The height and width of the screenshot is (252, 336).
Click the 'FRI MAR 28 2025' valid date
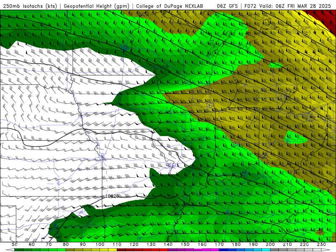(309, 6)
